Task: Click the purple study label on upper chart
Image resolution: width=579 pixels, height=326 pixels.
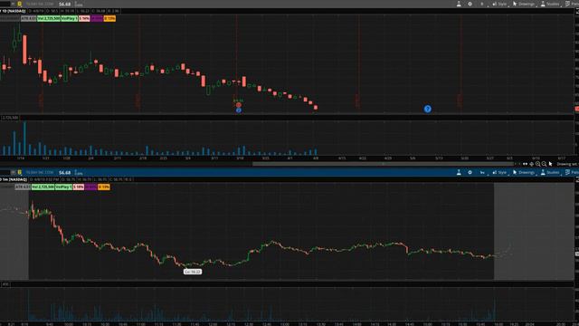Action: click(x=97, y=18)
